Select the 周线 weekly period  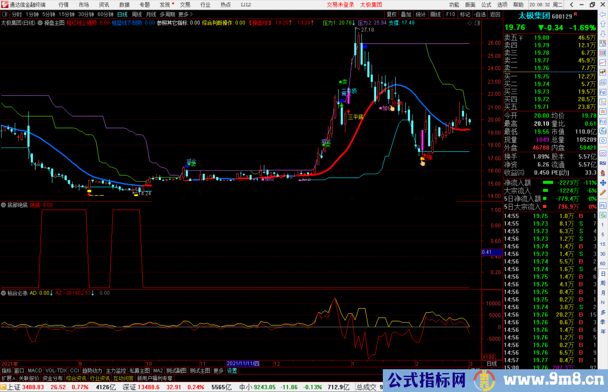137,14
